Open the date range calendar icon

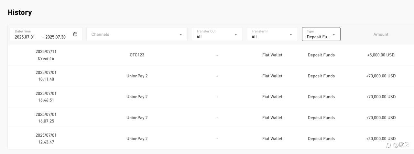[x=75, y=34]
